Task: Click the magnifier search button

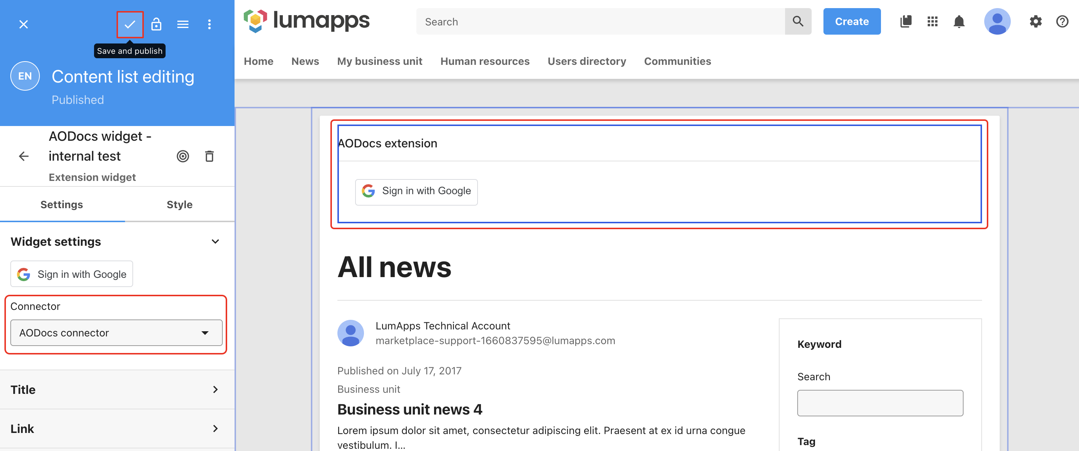Action: click(x=798, y=22)
